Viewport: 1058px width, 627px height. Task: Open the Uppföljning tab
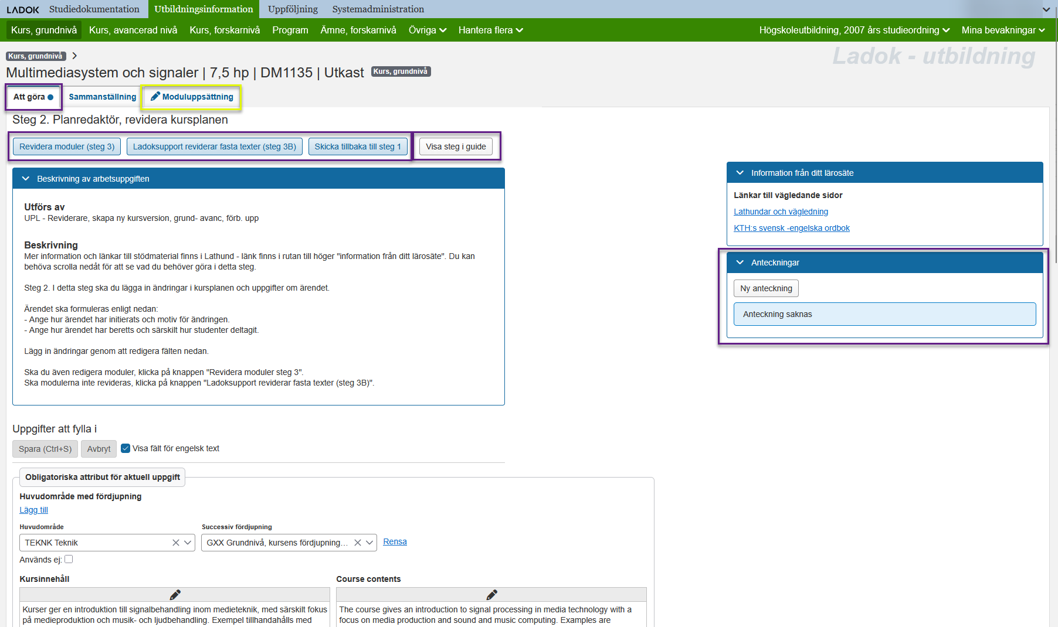(293, 9)
